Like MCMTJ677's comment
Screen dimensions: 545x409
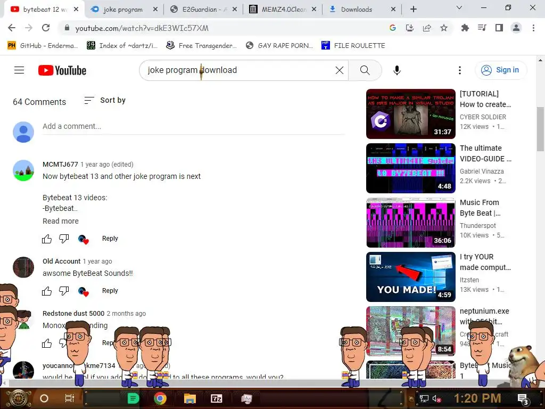click(x=47, y=239)
